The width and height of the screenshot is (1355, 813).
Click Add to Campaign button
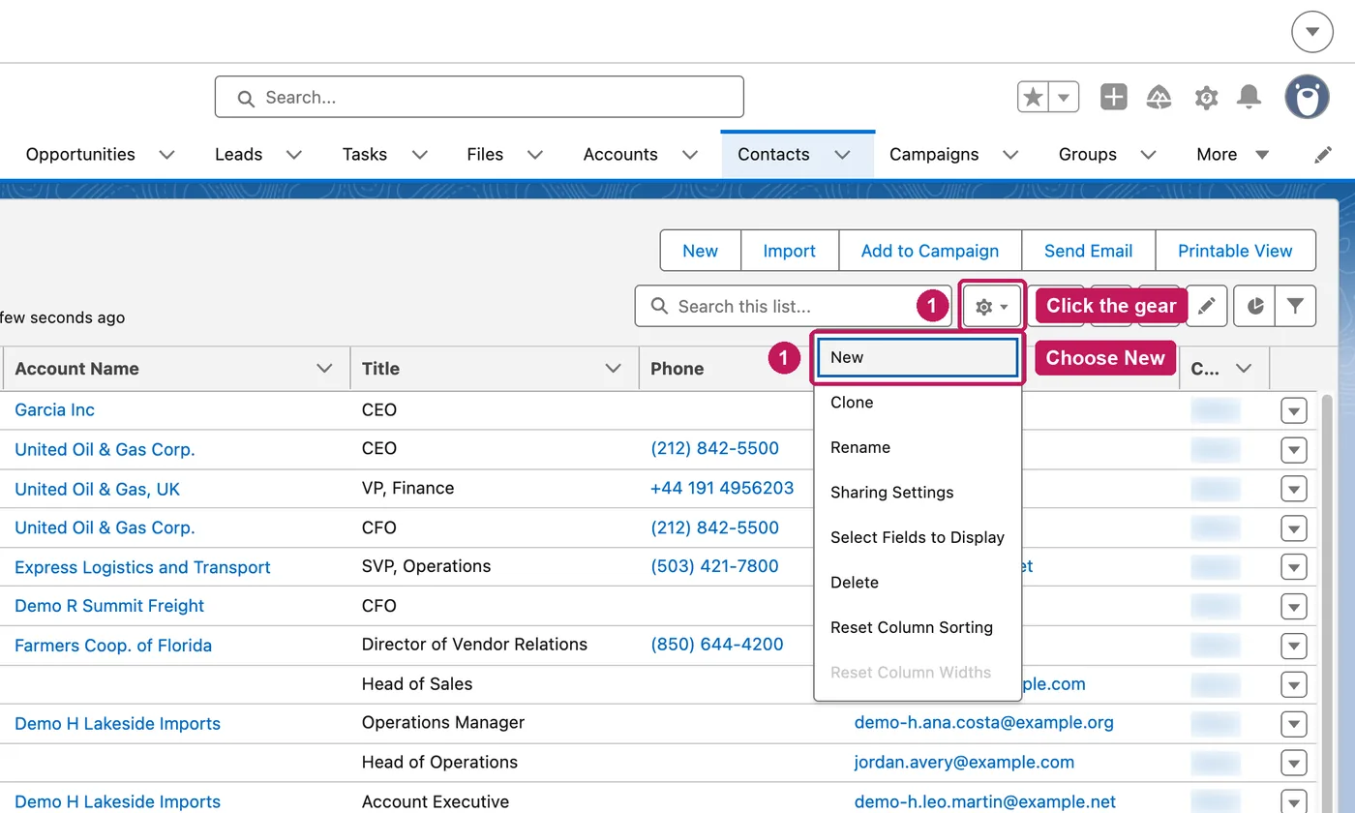tap(930, 251)
